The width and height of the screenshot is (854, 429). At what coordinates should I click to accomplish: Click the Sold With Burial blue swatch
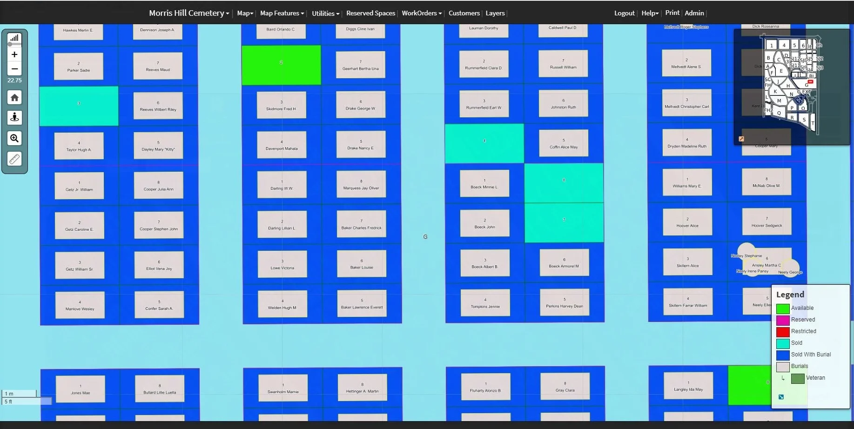783,355
